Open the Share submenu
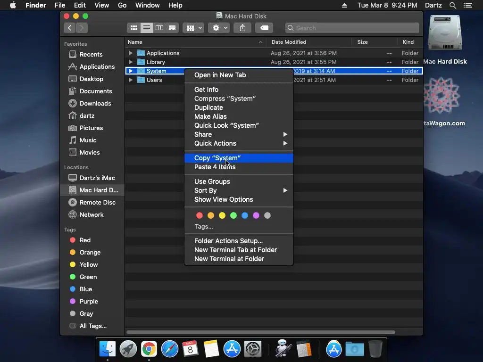Screen dimensions: 483x362 (x=239, y=134)
